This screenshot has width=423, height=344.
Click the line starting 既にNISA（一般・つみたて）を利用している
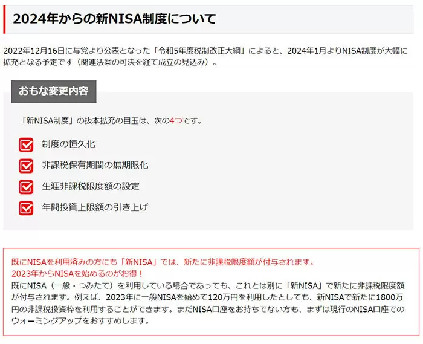(208, 285)
